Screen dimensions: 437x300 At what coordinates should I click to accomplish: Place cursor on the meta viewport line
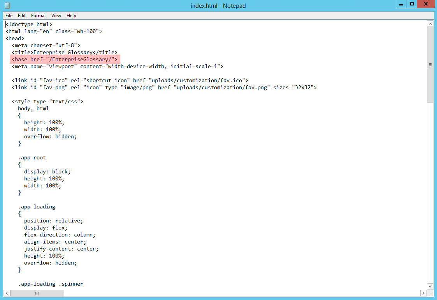point(117,66)
